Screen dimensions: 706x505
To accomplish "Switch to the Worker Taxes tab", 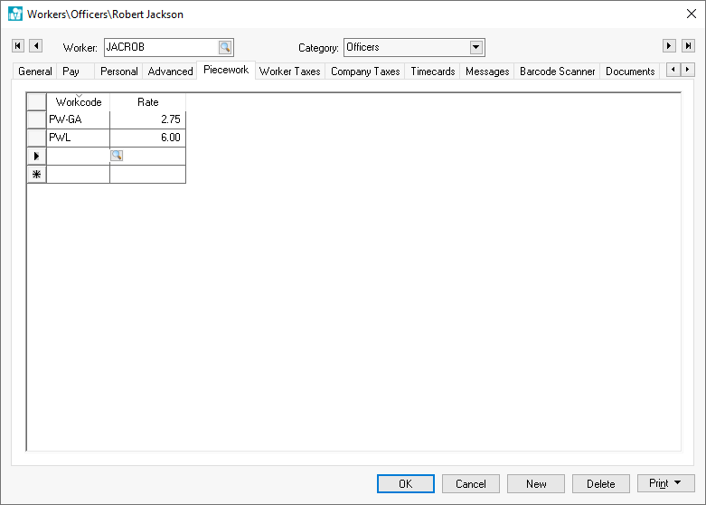I will pyautogui.click(x=289, y=71).
